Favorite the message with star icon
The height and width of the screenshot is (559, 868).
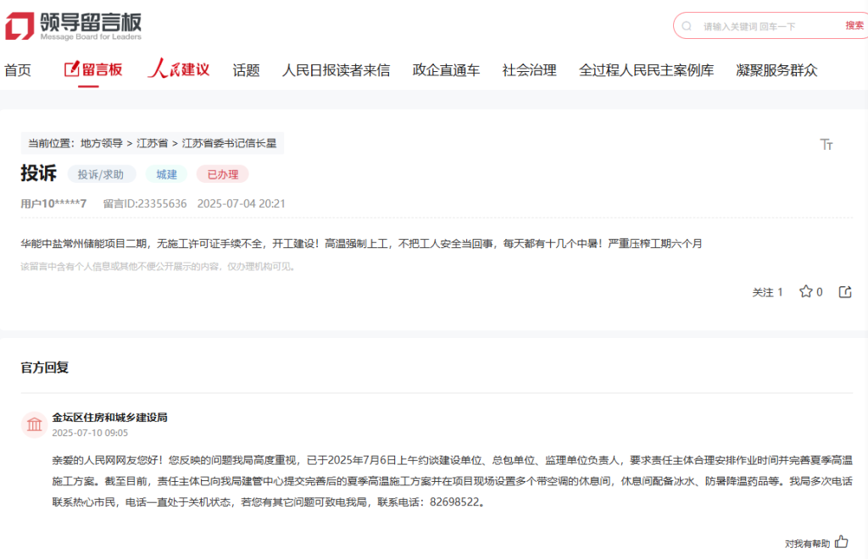point(805,291)
